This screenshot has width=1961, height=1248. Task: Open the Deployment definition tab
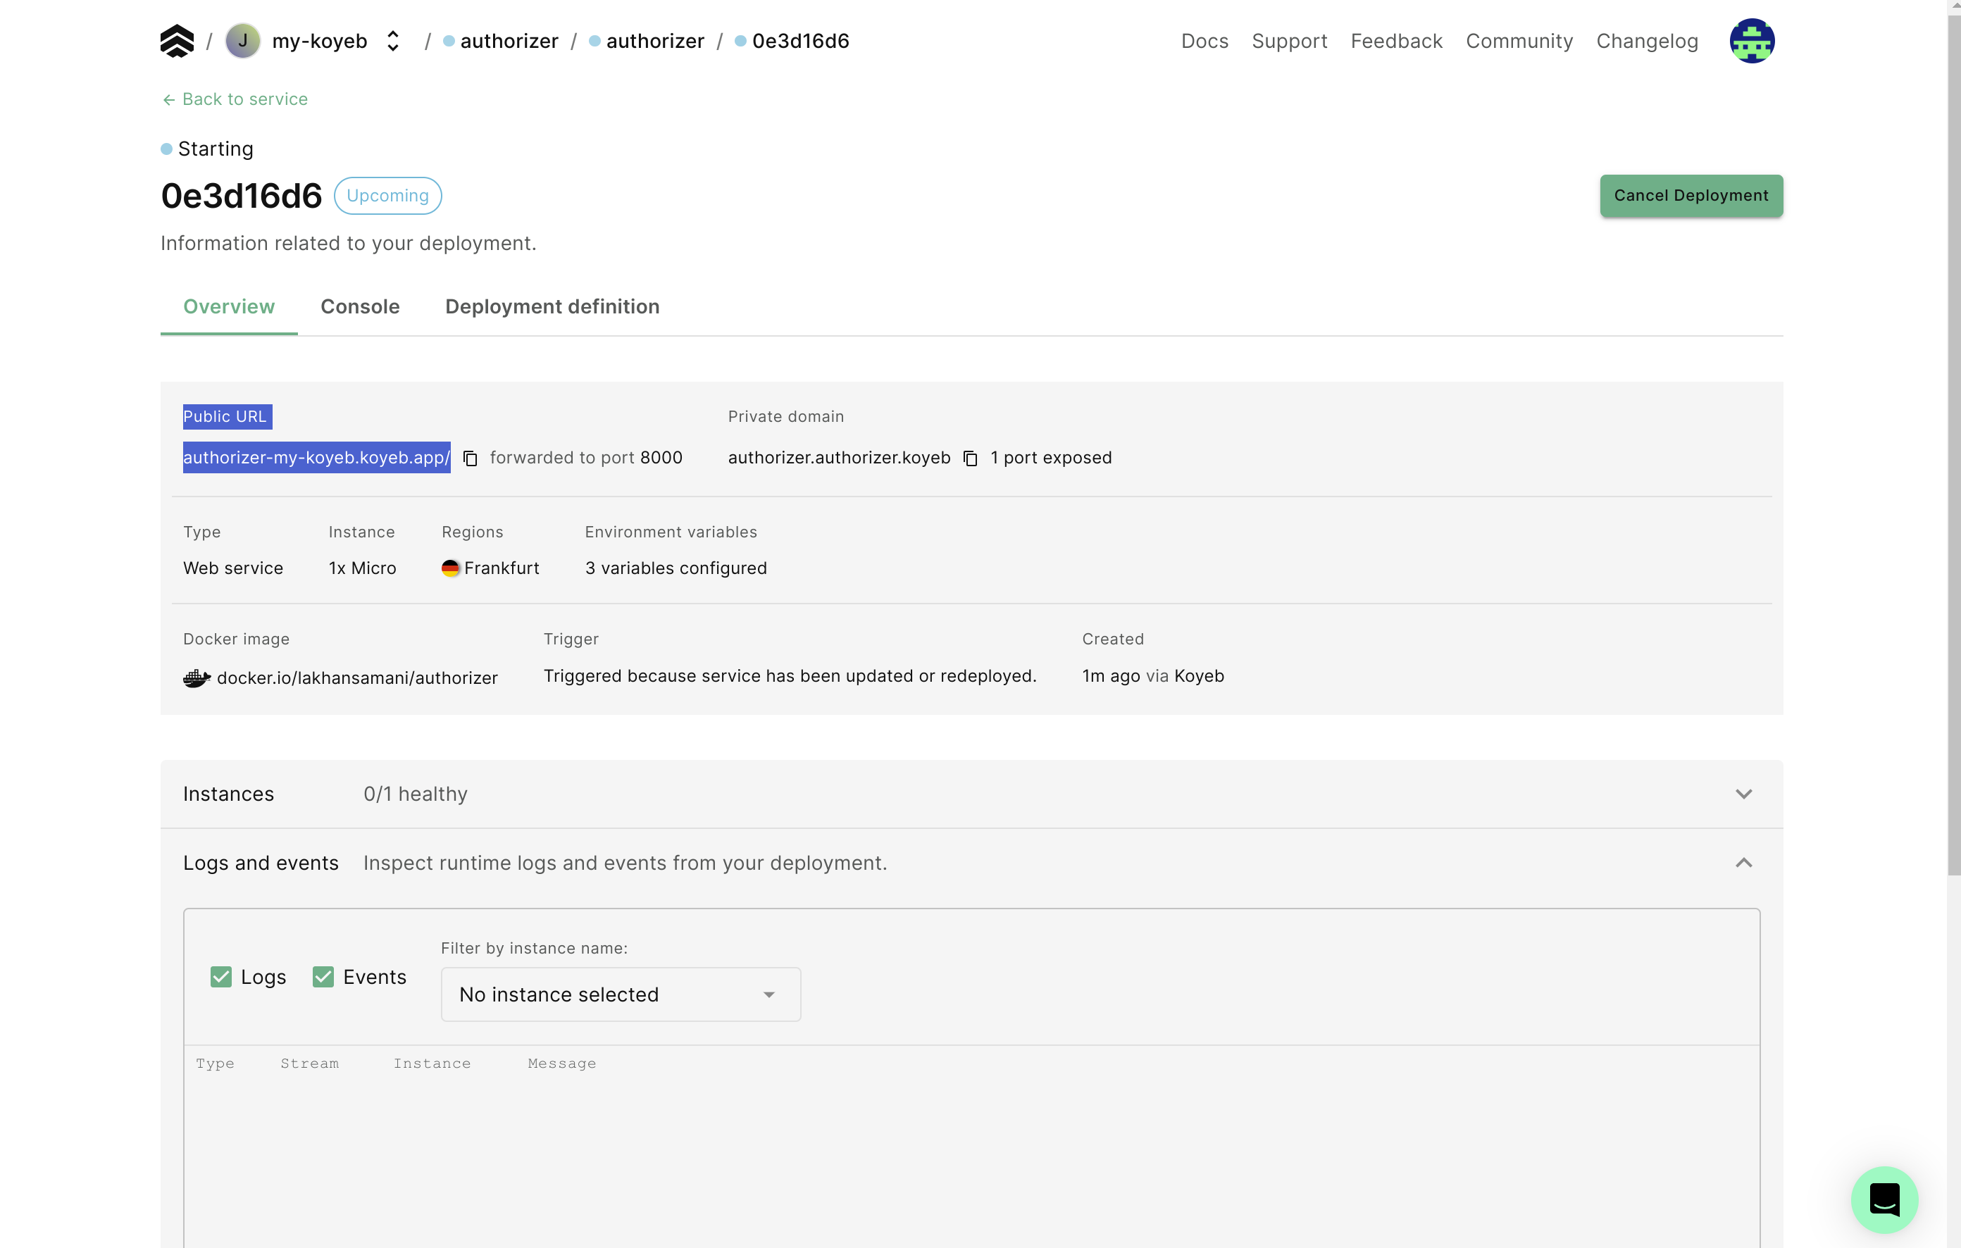(x=552, y=307)
